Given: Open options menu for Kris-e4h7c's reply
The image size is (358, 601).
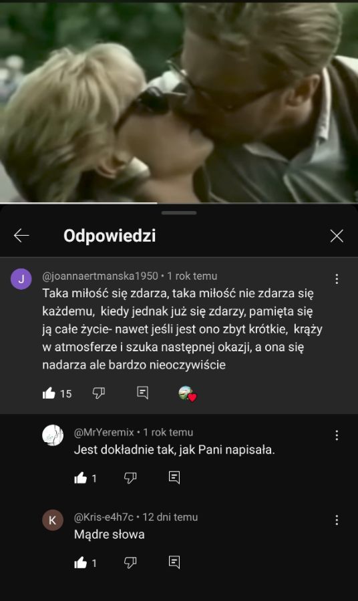Looking at the screenshot, I should (337, 520).
